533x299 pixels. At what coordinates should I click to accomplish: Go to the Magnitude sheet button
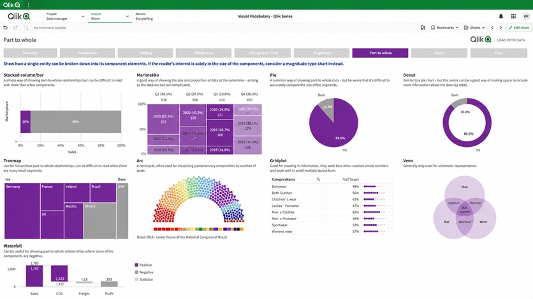coord(321,53)
